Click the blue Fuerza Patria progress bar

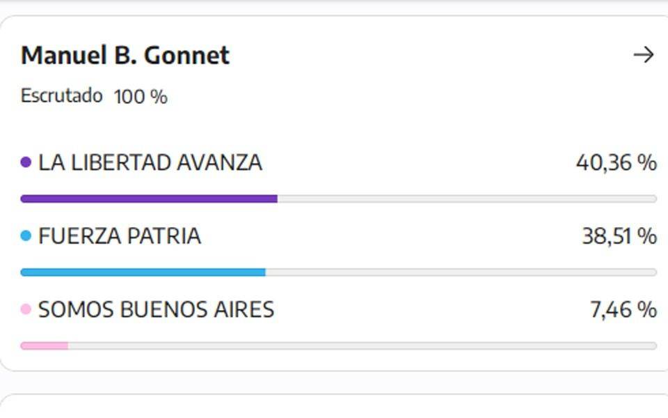point(143,272)
